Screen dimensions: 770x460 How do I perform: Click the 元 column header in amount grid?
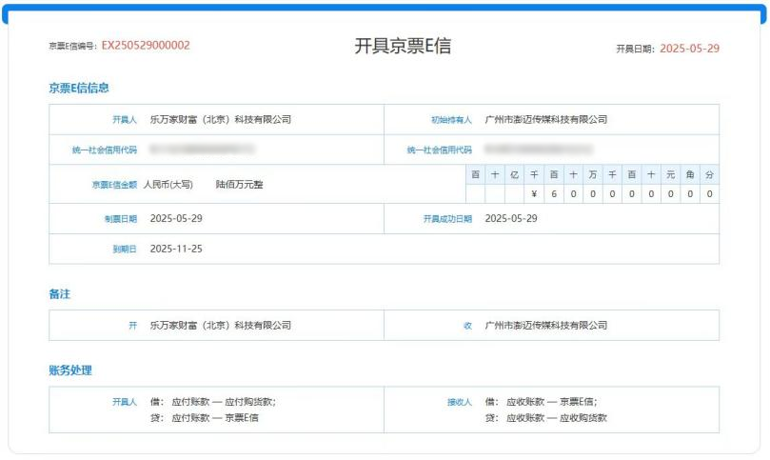tap(670, 174)
